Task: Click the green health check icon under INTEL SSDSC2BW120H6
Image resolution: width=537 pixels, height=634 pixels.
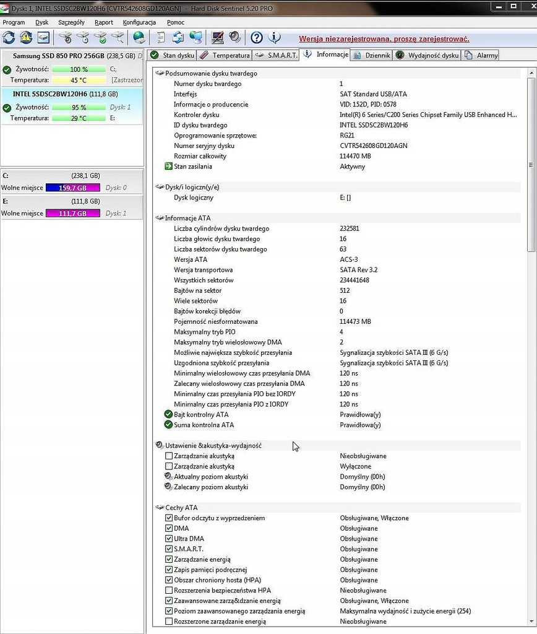Action: point(6,108)
